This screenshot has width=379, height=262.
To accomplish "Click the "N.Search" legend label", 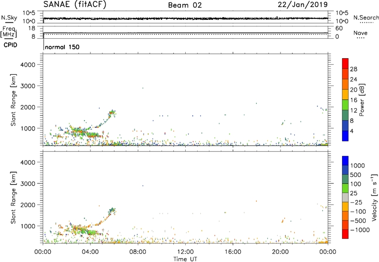I will pyautogui.click(x=366, y=17).
